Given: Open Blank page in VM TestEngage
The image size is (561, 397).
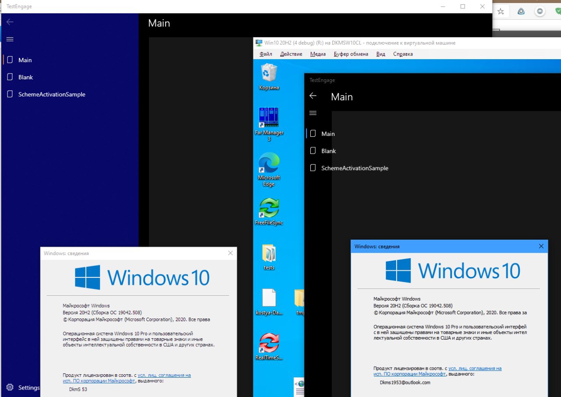Looking at the screenshot, I should tap(328, 151).
